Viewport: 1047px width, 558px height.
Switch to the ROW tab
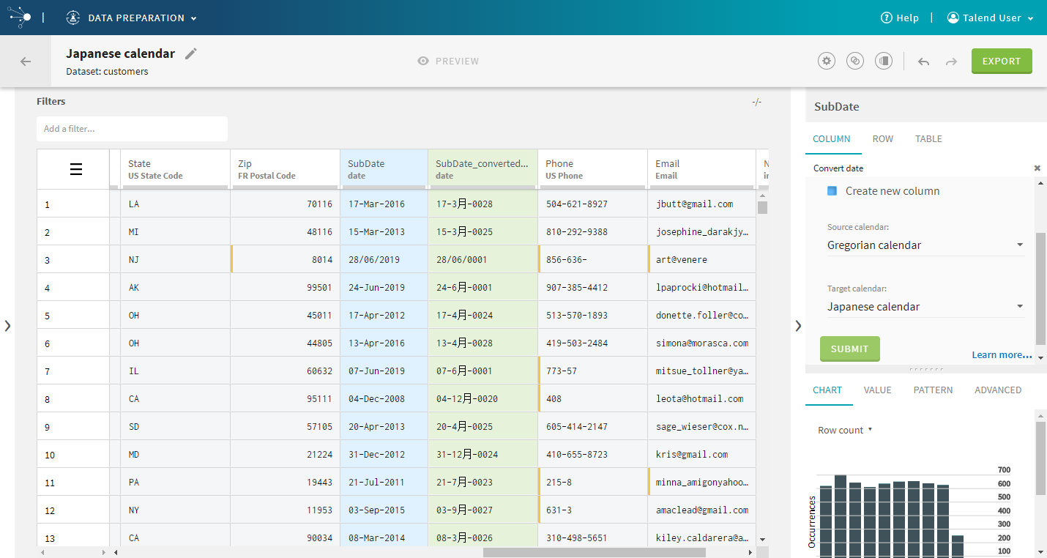882,139
